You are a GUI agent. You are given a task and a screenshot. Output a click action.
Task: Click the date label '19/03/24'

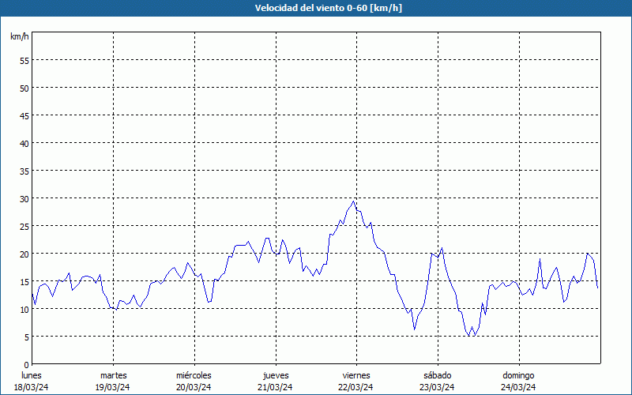[x=112, y=387]
